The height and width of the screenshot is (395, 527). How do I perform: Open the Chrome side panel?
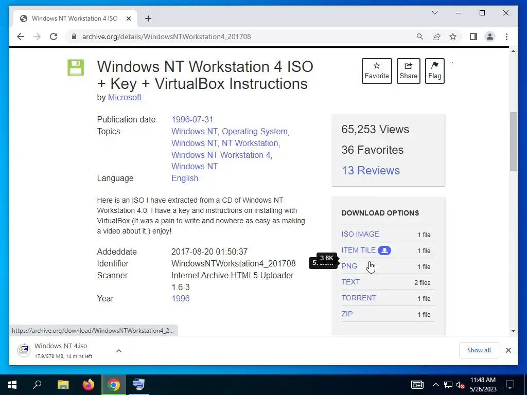point(473,37)
